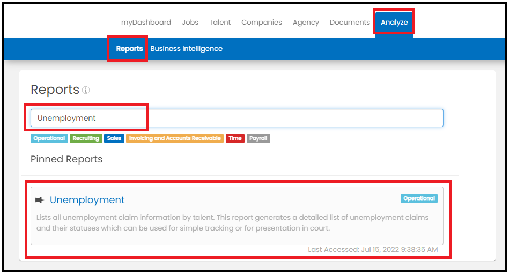Open the Agency tab
This screenshot has width=510, height=274.
click(x=306, y=22)
